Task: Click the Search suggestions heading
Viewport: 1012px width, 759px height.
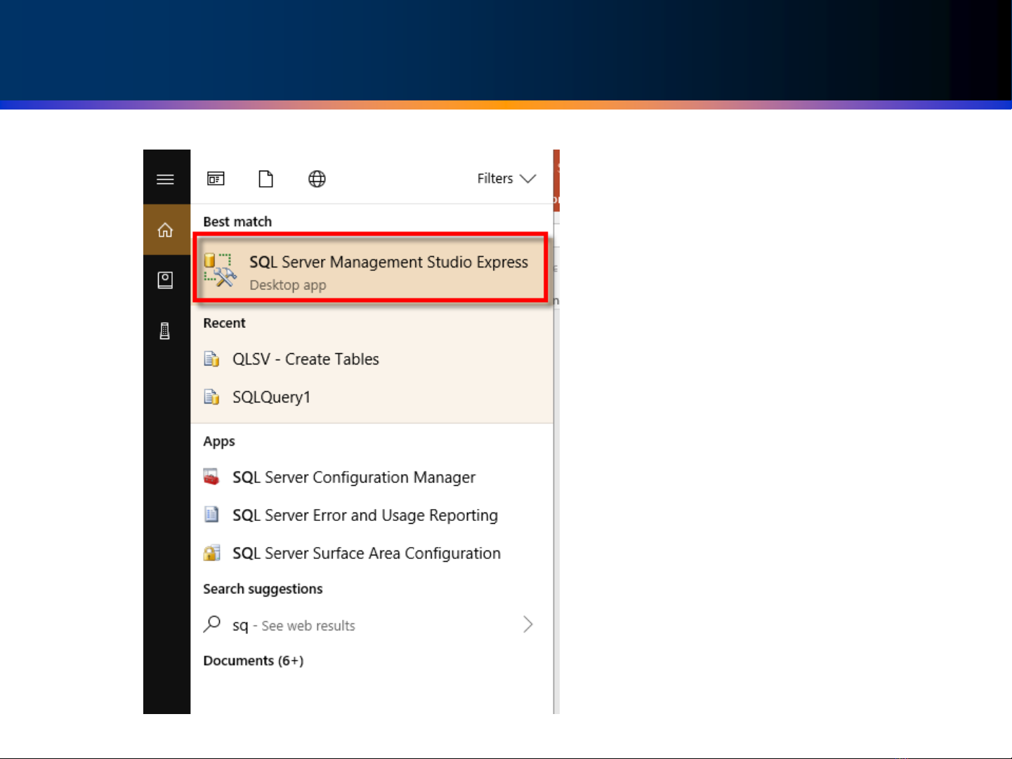Action: (263, 589)
